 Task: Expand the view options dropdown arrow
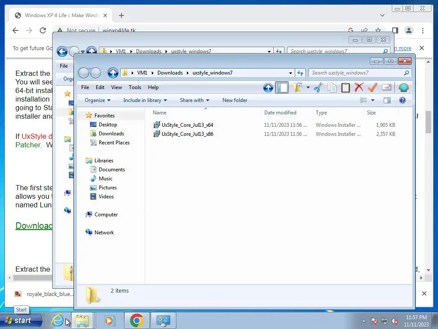(x=373, y=100)
